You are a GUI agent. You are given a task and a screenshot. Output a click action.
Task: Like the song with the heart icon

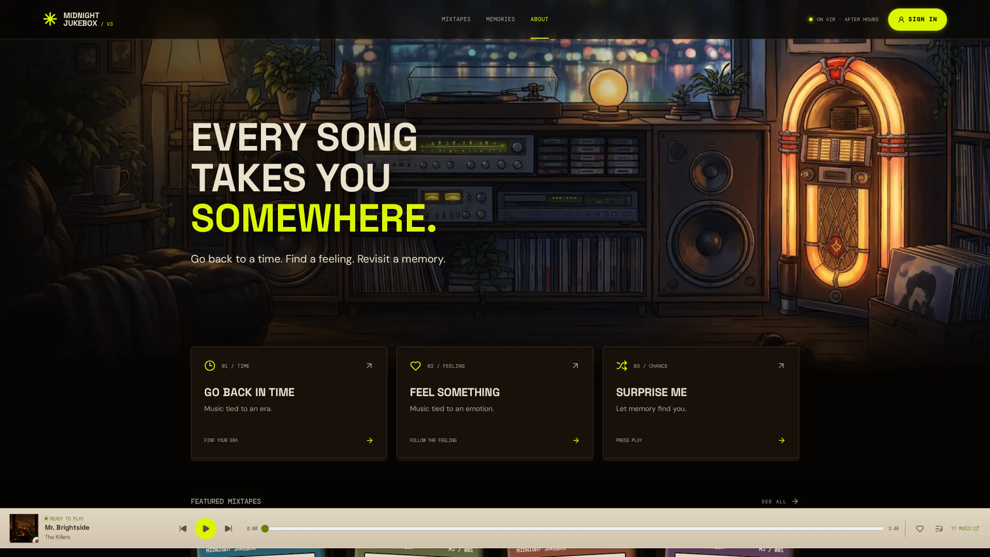(x=920, y=529)
